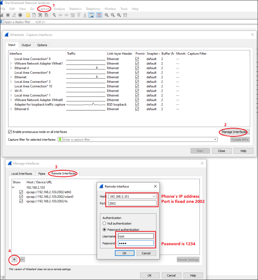Toggle the Colorize packet list toolbar icon
The height and width of the screenshot is (280, 258).
point(99,15)
